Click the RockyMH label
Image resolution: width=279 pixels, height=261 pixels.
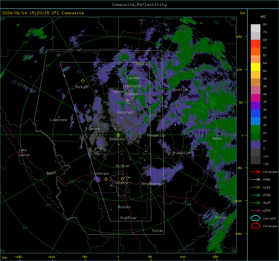[x=82, y=87]
